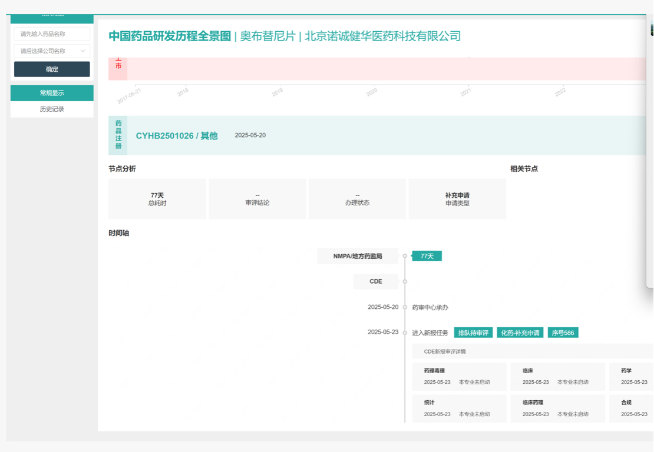Click the drug name input field
Viewport: 654px width, 452px height.
[x=52, y=34]
